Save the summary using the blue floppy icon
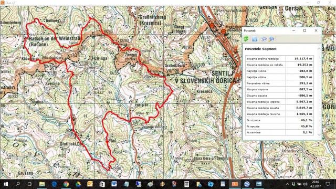Screen dimensions: 336x189 pyautogui.click(x=254, y=39)
